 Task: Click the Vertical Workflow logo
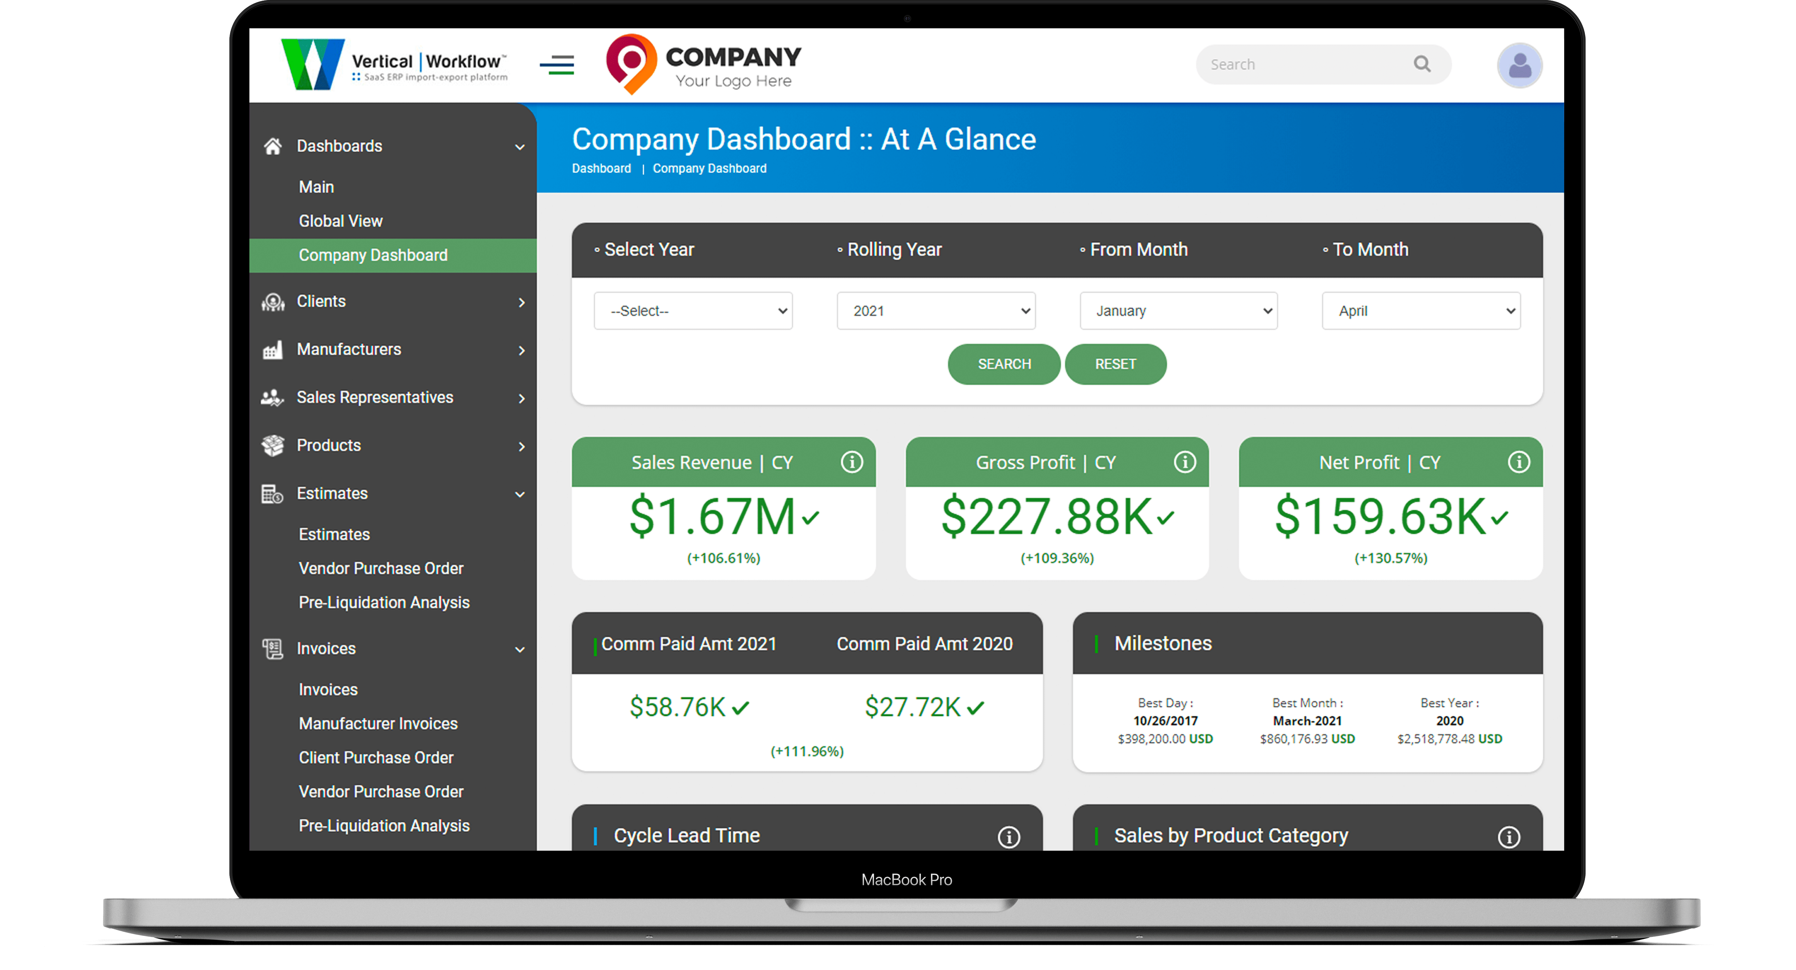pos(394,65)
